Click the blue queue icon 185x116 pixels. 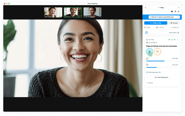click(x=146, y=32)
